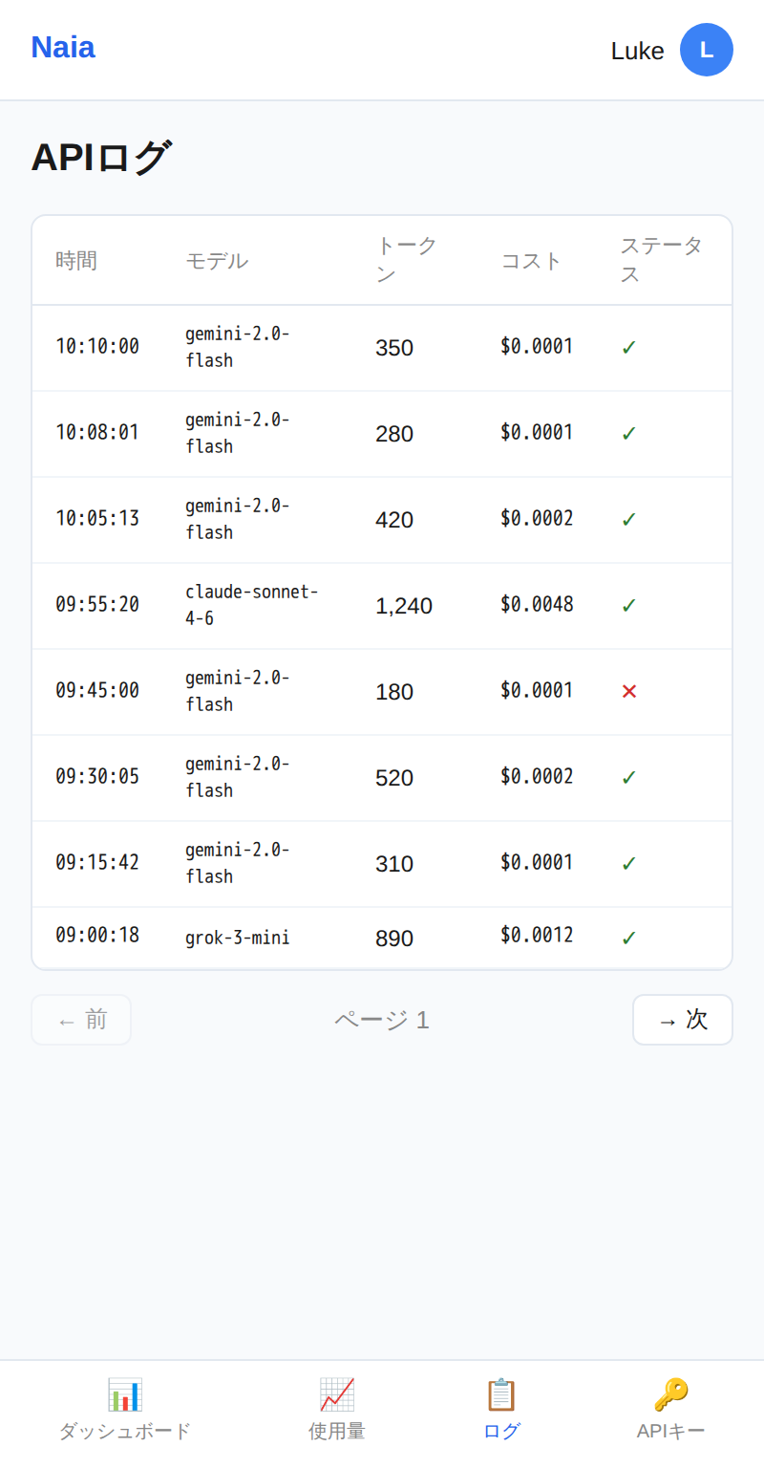Switch to the ダッシュボード tab label

(x=125, y=1431)
